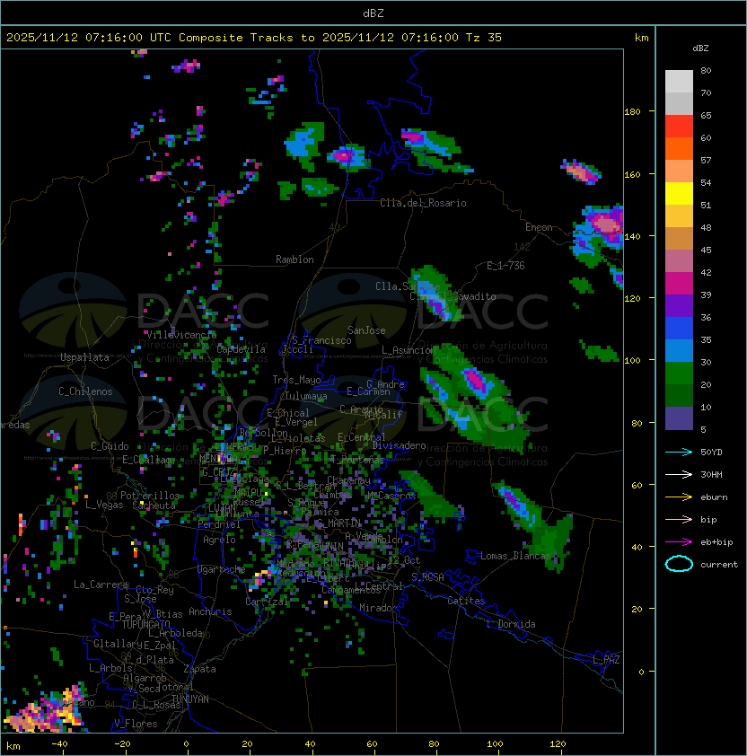The width and height of the screenshot is (747, 756).
Task: Click the 'Ugarteche' map label
Action: 221,569
